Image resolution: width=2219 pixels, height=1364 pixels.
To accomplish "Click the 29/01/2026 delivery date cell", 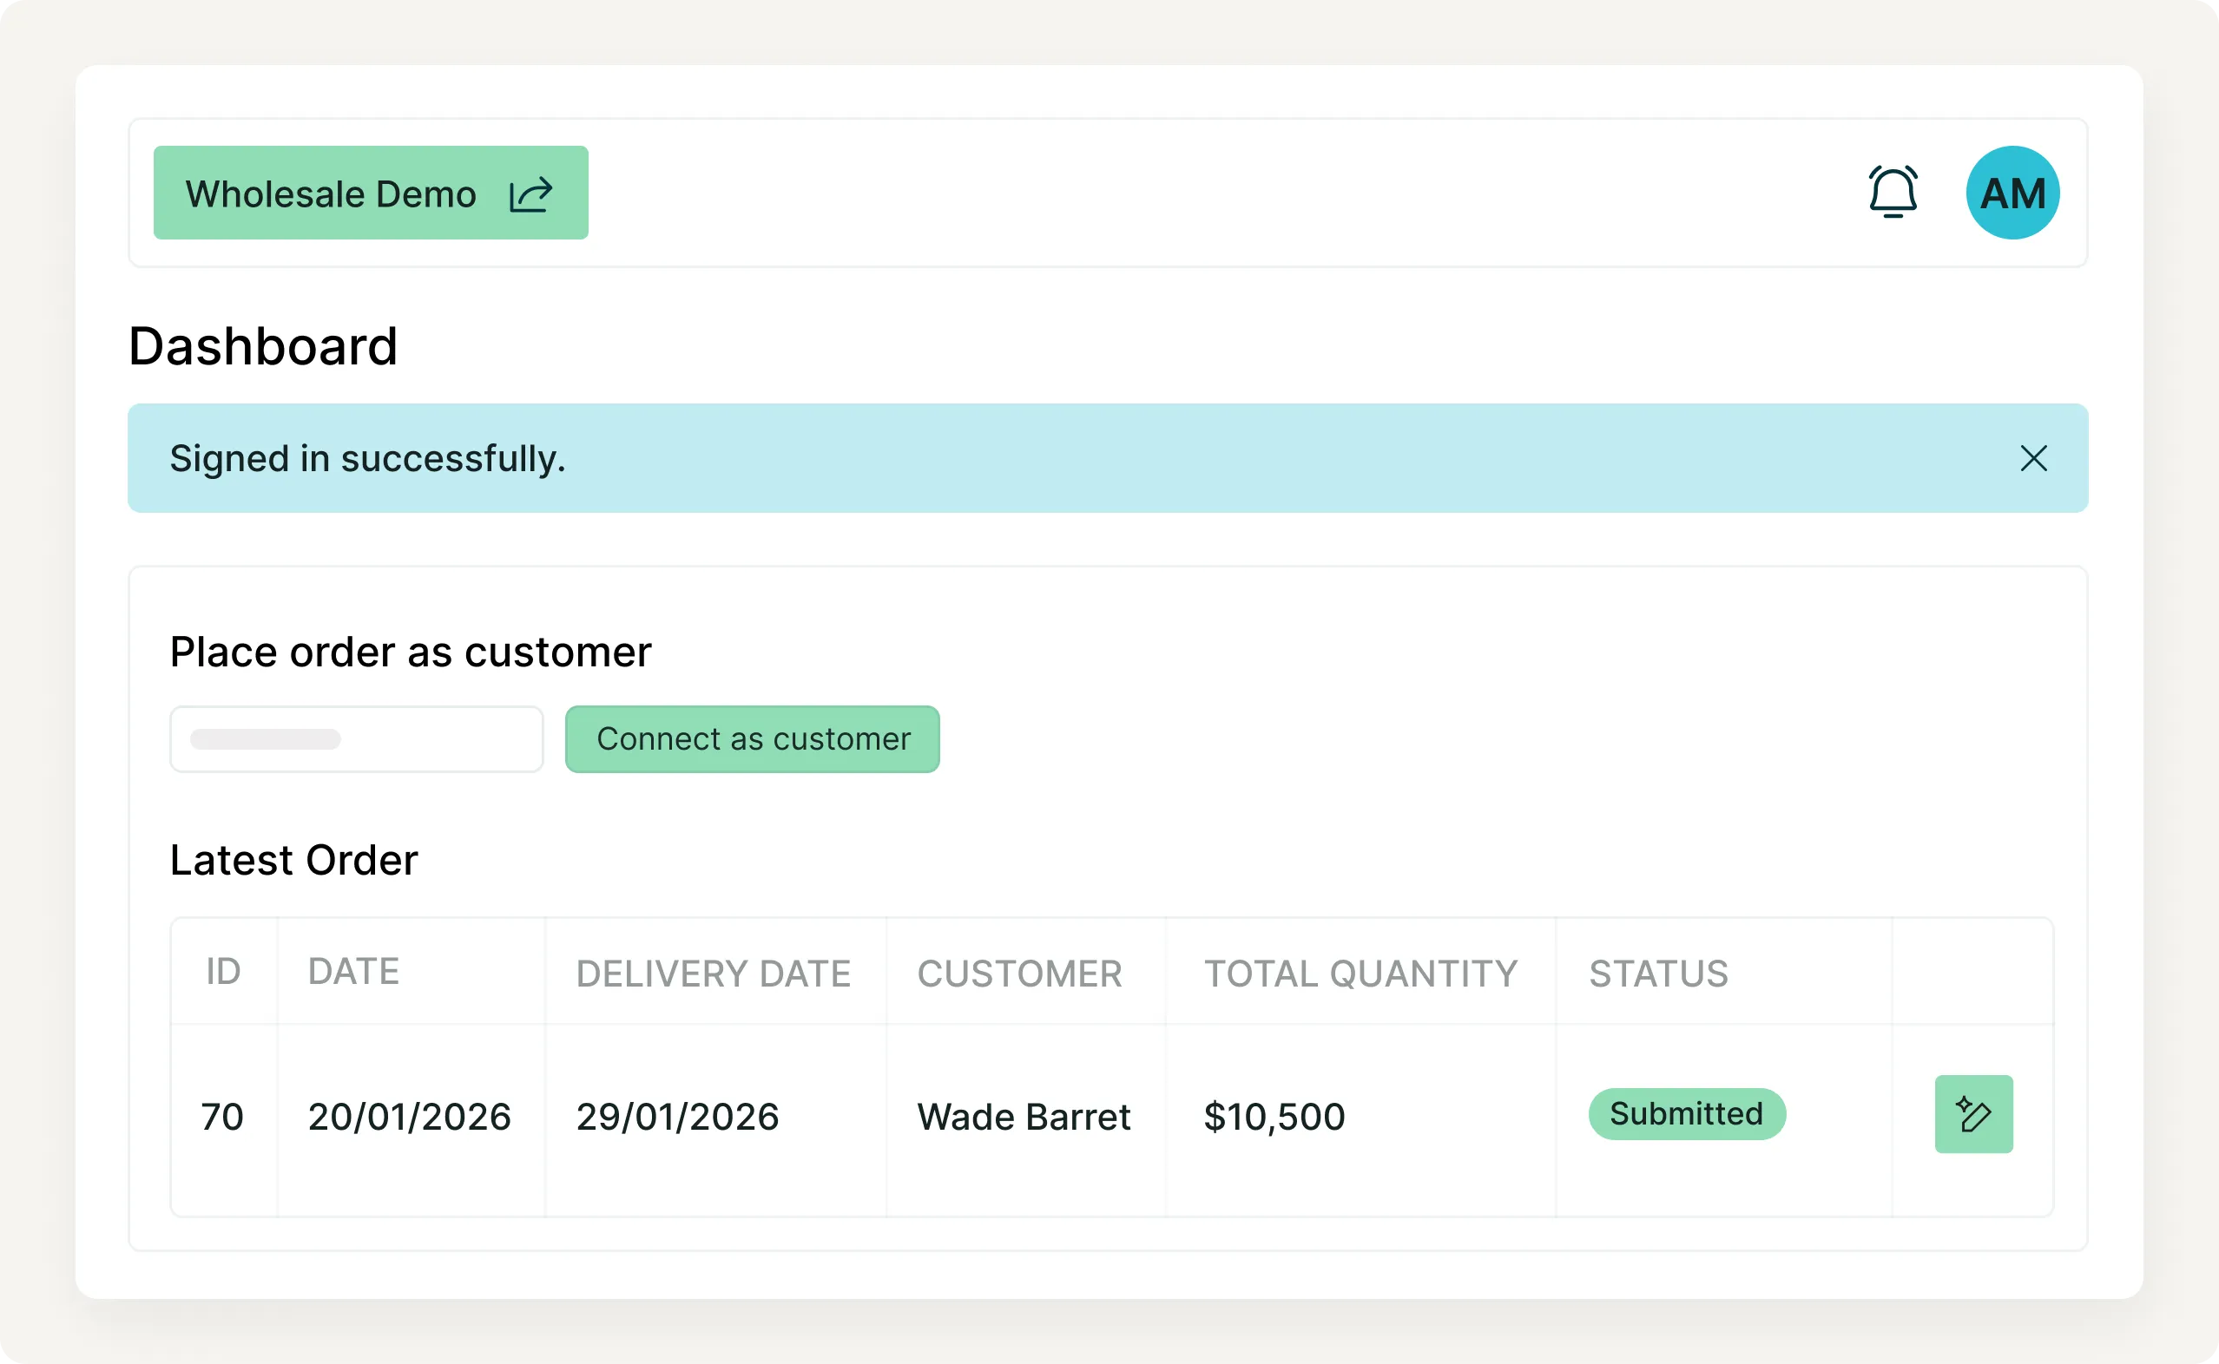I will (x=677, y=1117).
